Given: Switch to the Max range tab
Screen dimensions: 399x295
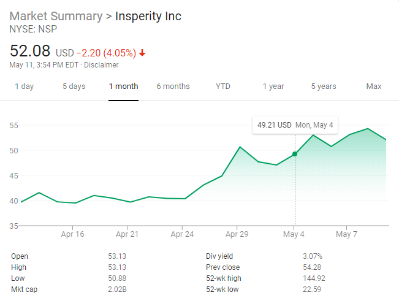Looking at the screenshot, I should [373, 86].
